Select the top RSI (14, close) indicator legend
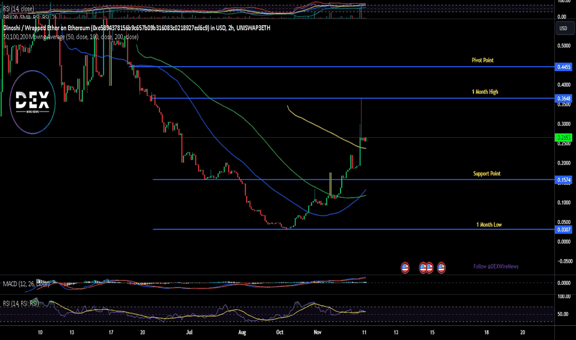Image resolution: width=576 pixels, height=340 pixels. 19,9
